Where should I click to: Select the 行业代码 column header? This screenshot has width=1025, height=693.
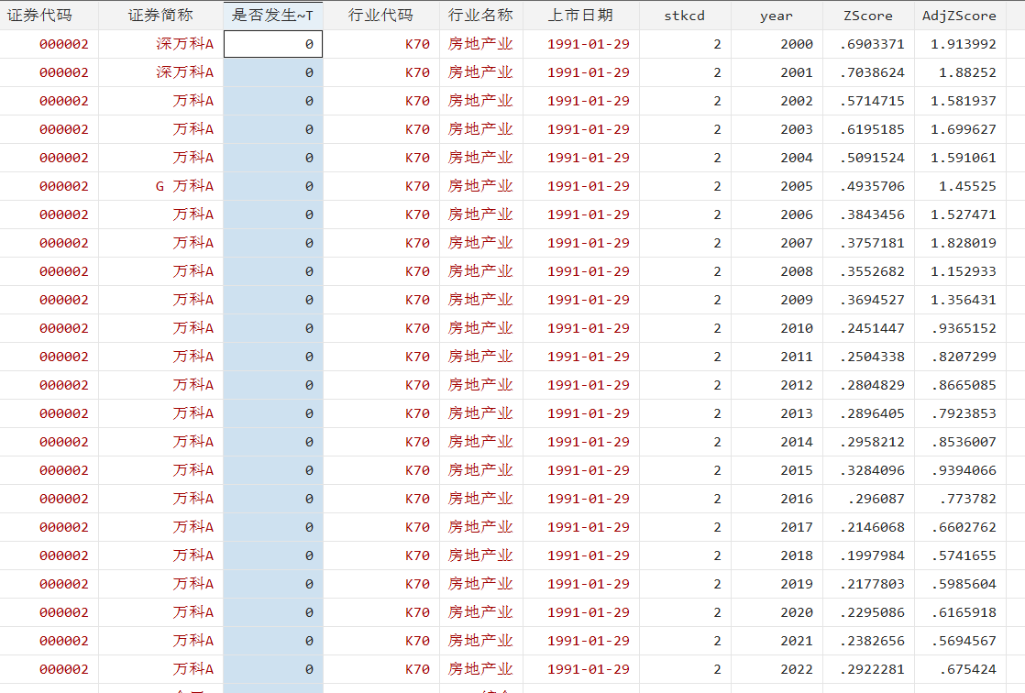tap(380, 15)
